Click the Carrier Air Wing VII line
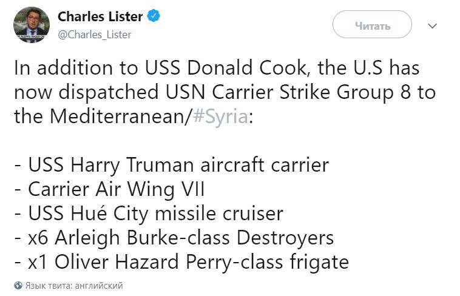This screenshot has height=296, width=460. [109, 189]
